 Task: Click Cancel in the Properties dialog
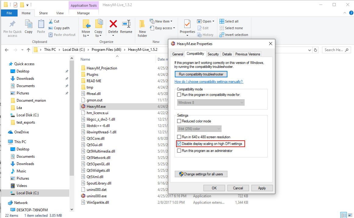point(238,188)
